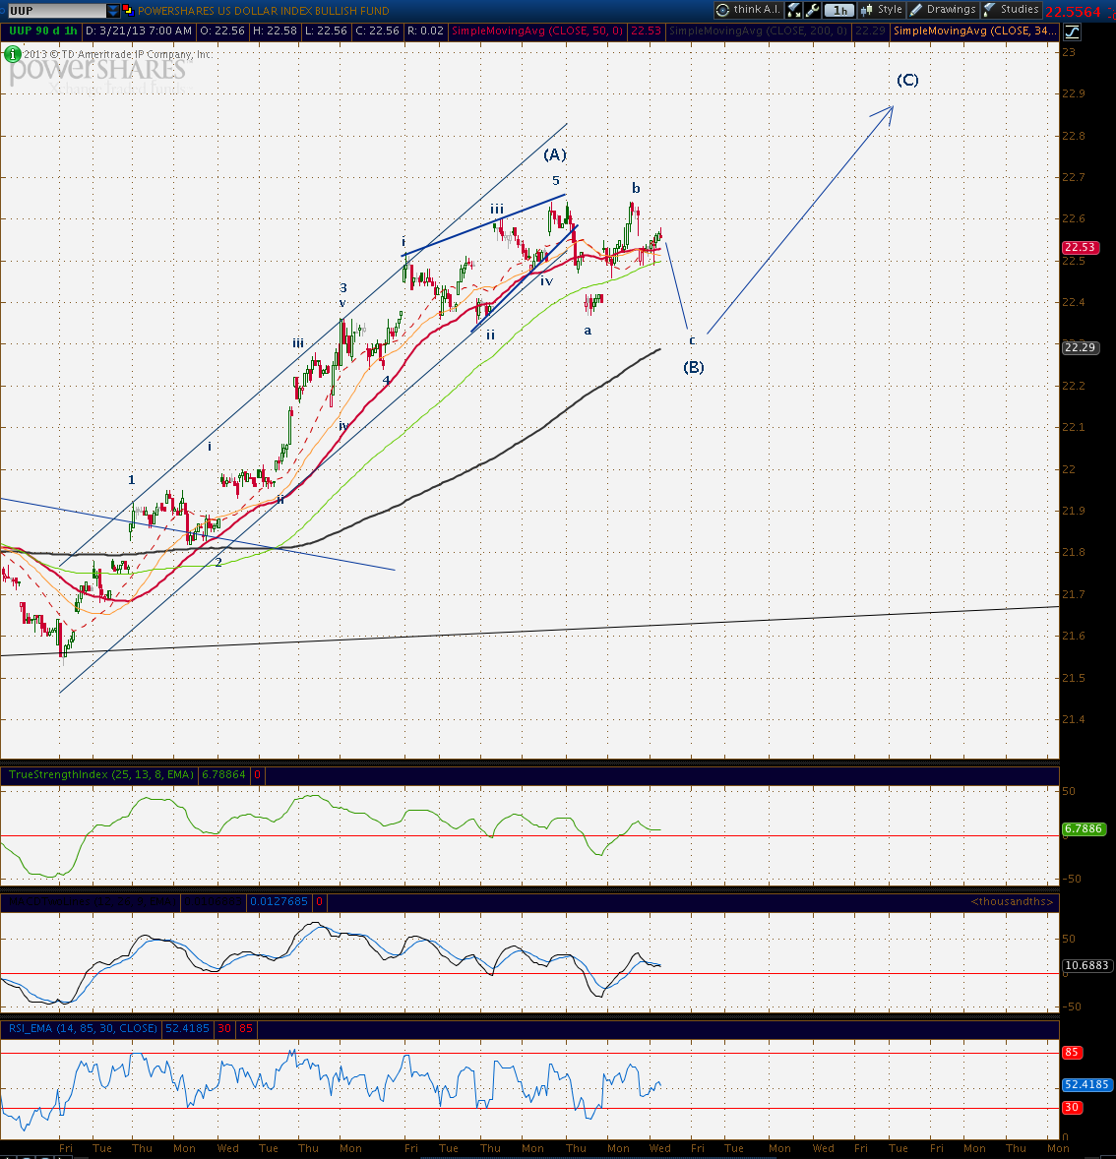
Task: Click the 22.29 price bubble on axis
Action: pos(1080,347)
